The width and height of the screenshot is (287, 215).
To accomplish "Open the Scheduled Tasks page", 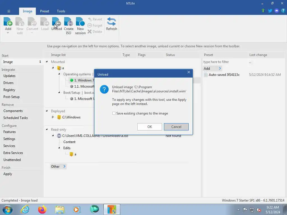I will [x=16, y=118].
